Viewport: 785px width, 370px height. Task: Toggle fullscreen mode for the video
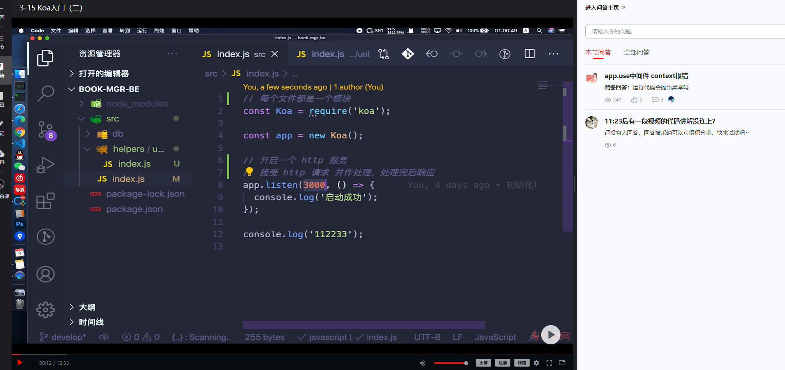pos(549,363)
